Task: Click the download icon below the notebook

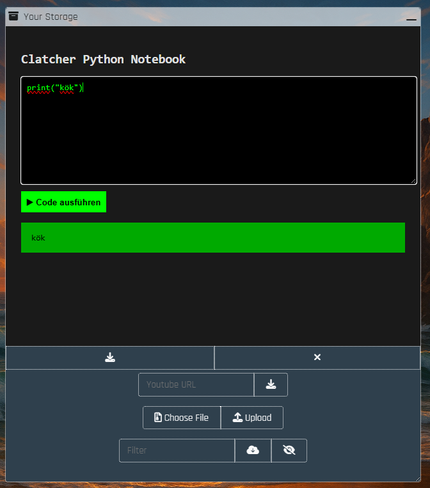Action: click(110, 358)
